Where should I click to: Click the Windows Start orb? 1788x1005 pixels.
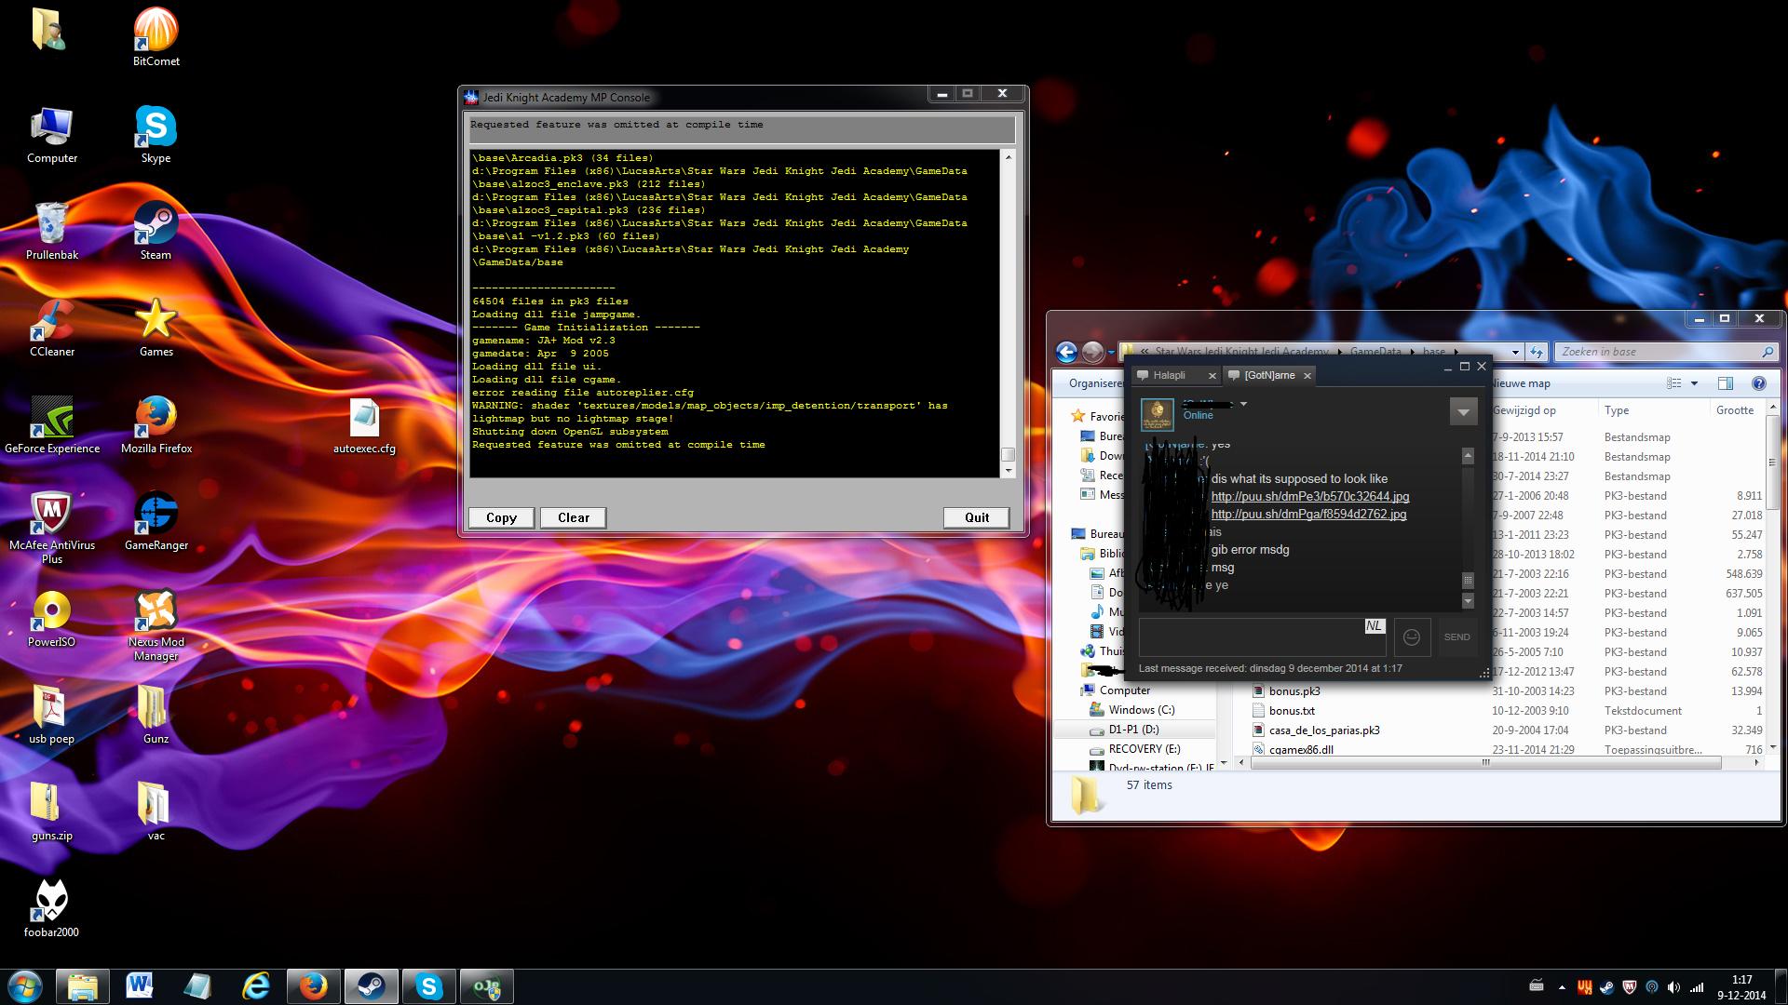[24, 985]
